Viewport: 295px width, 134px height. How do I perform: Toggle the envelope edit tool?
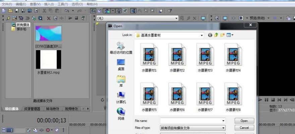[x=140, y=11]
